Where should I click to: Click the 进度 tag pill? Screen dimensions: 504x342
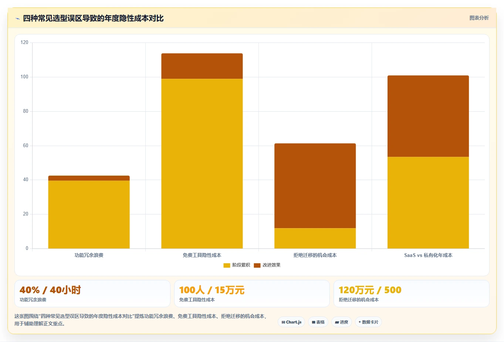[342, 322]
